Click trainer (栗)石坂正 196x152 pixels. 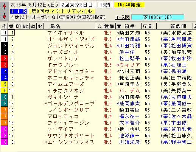pos(174,65)
